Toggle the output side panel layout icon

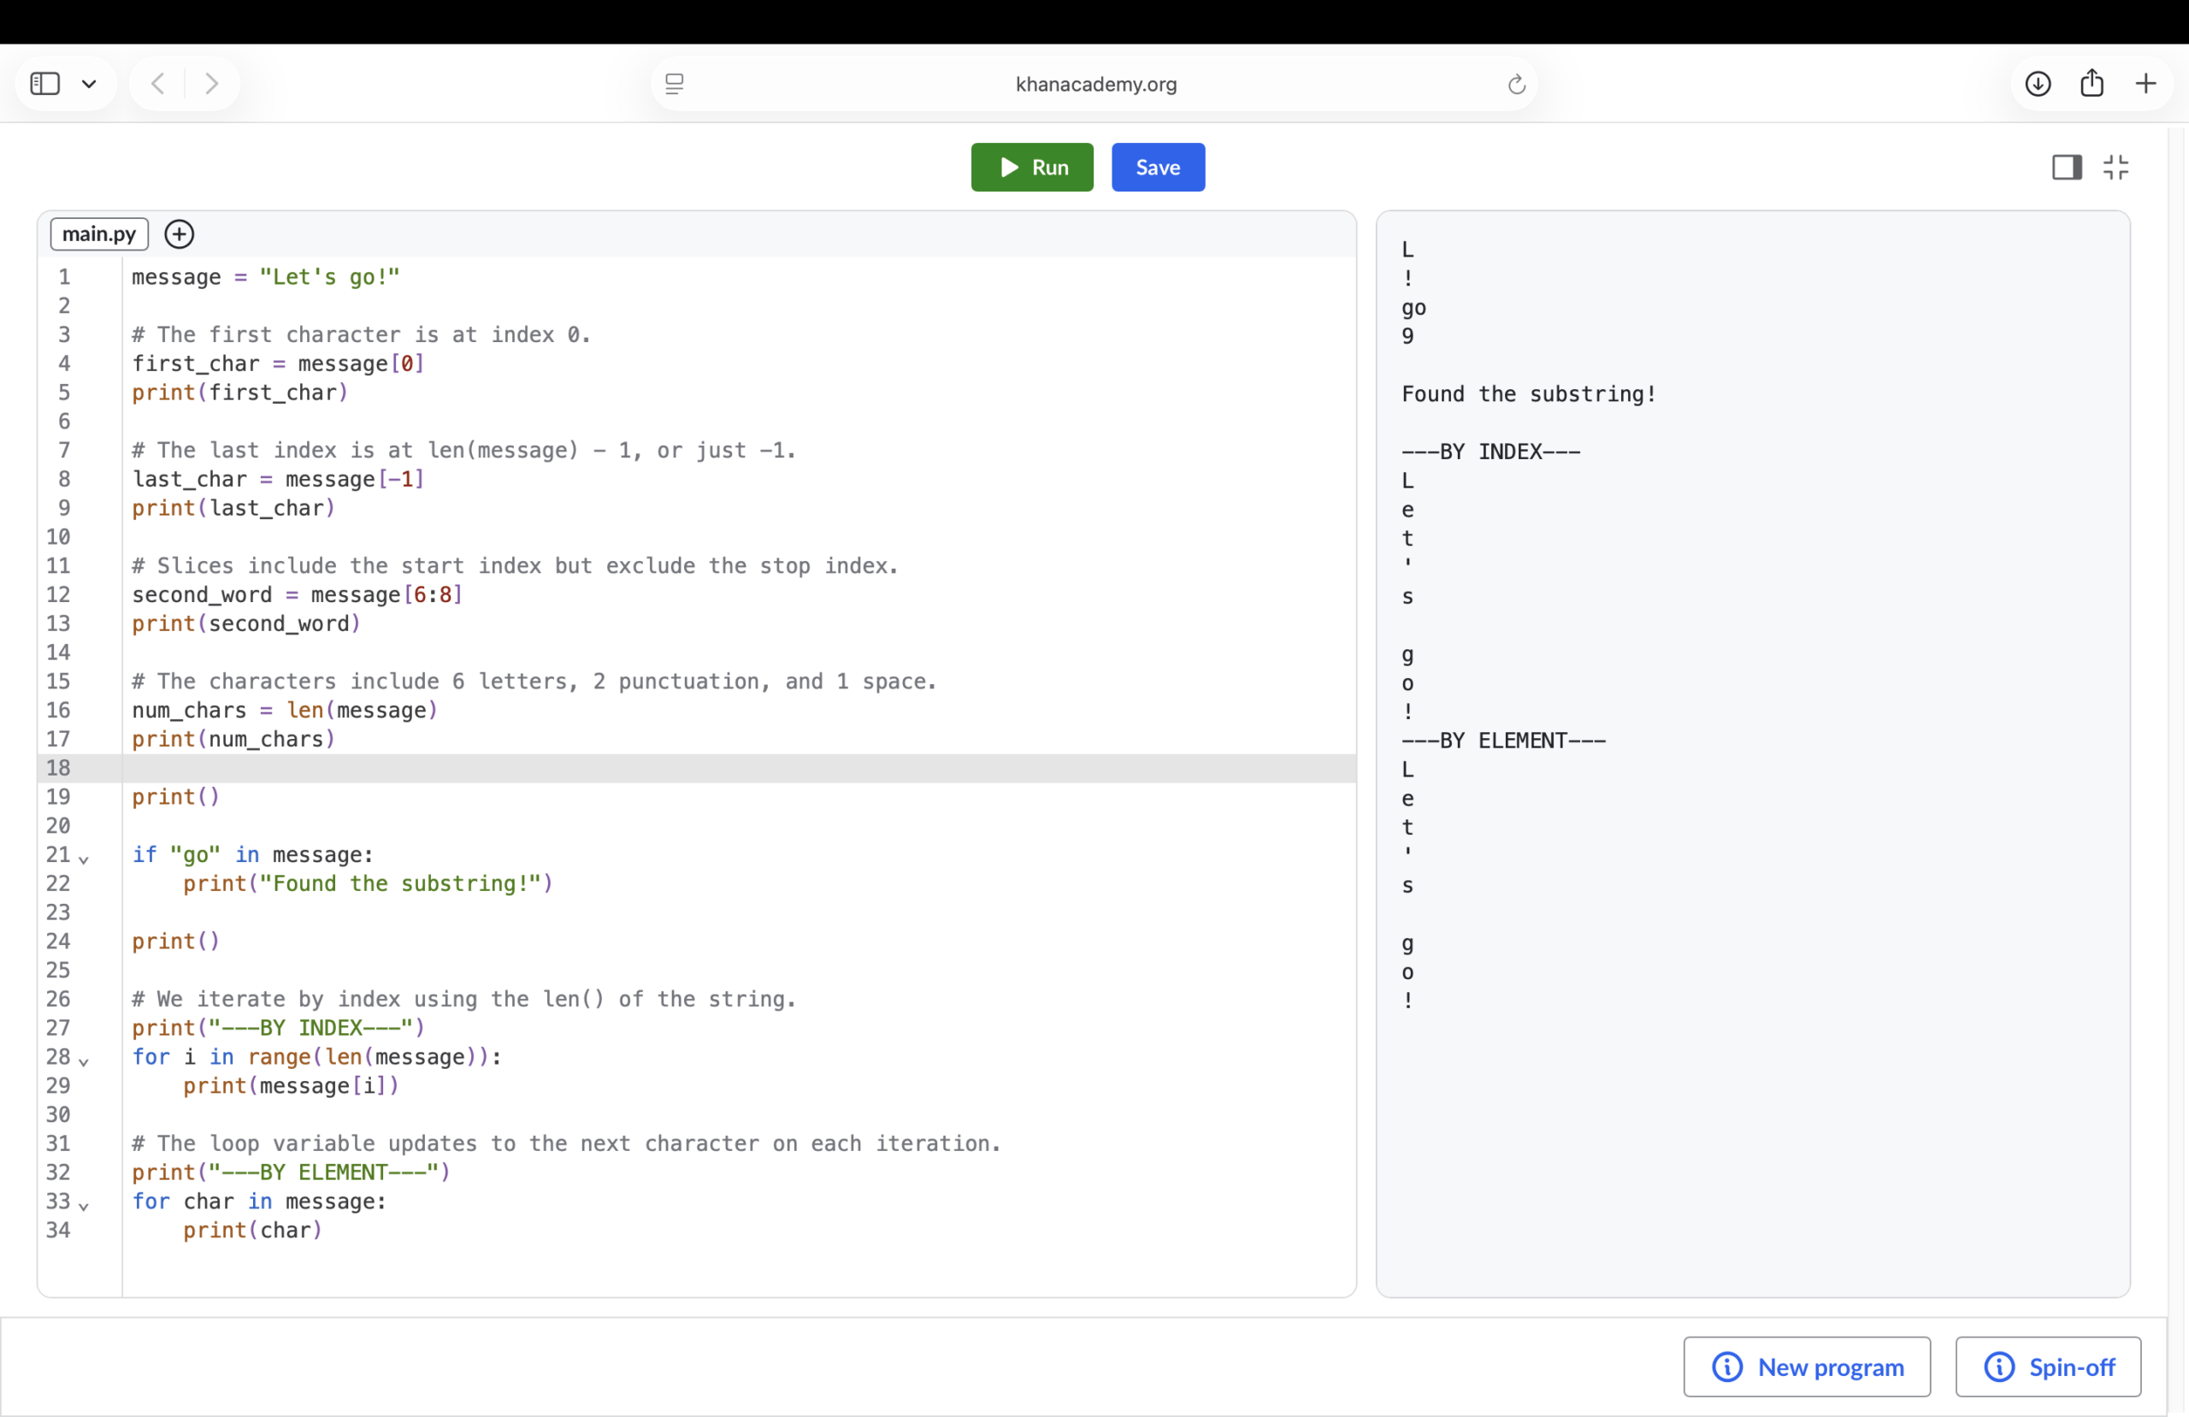point(2067,167)
